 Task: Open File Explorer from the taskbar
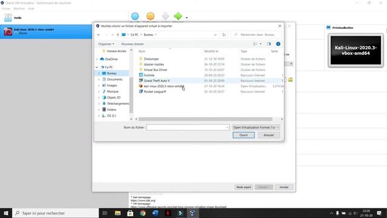[118, 213]
